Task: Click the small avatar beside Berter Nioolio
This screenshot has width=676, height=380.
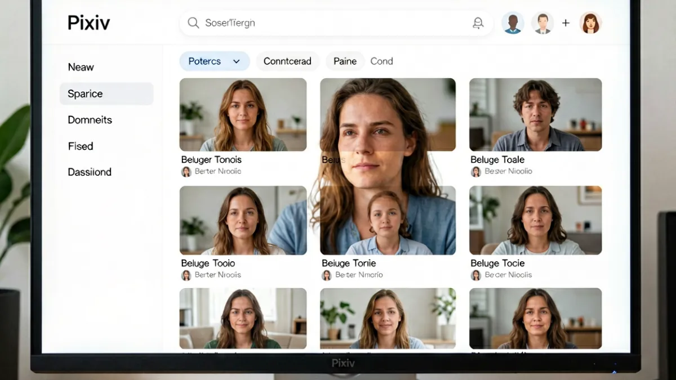Action: click(x=186, y=172)
